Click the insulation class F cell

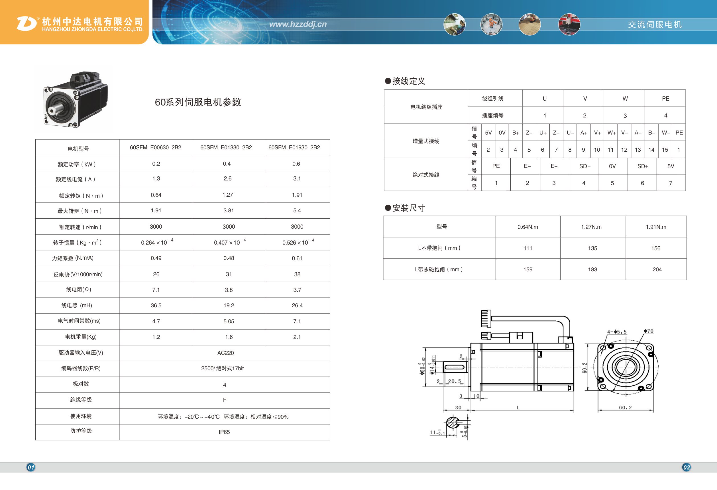[x=225, y=400]
